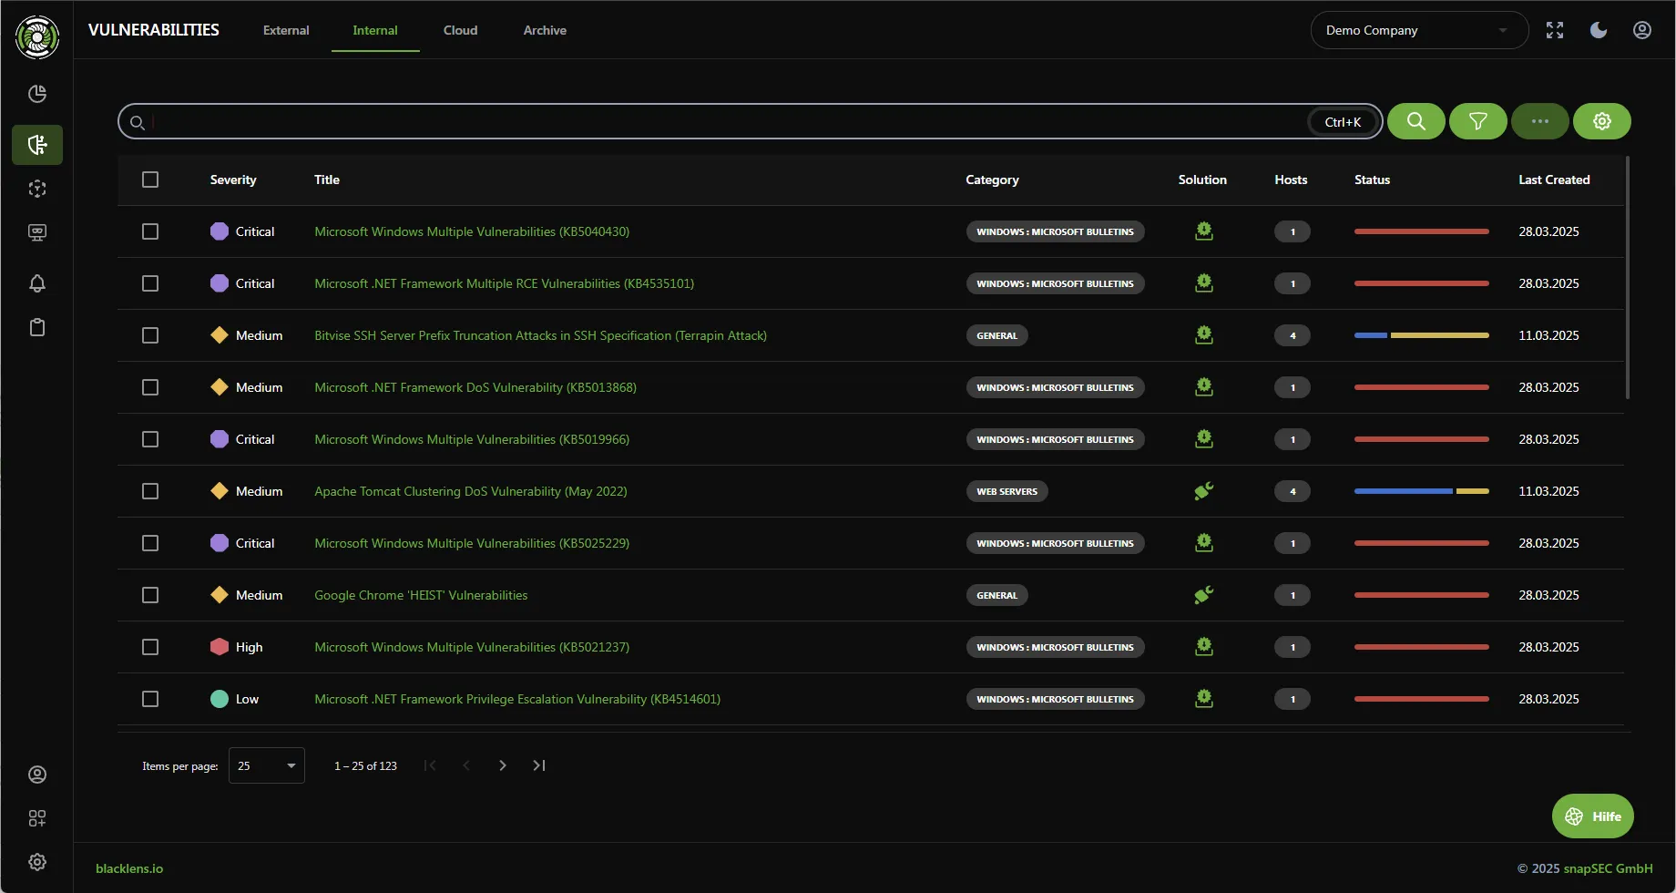Open Bitvise SSH Terrapin Attack link
Viewport: 1676px width, 893px height.
coord(540,335)
